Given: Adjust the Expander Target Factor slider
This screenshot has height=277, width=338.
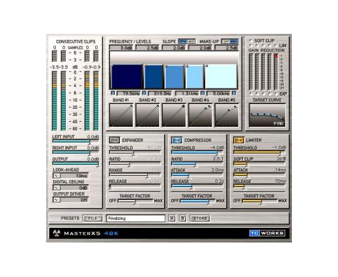Looking at the screenshot, I should 135,201.
